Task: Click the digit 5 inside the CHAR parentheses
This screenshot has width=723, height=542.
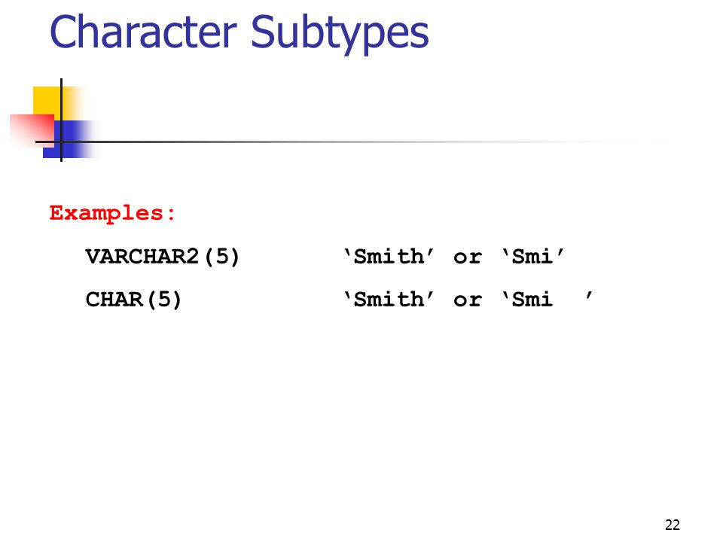Action: coord(164,299)
